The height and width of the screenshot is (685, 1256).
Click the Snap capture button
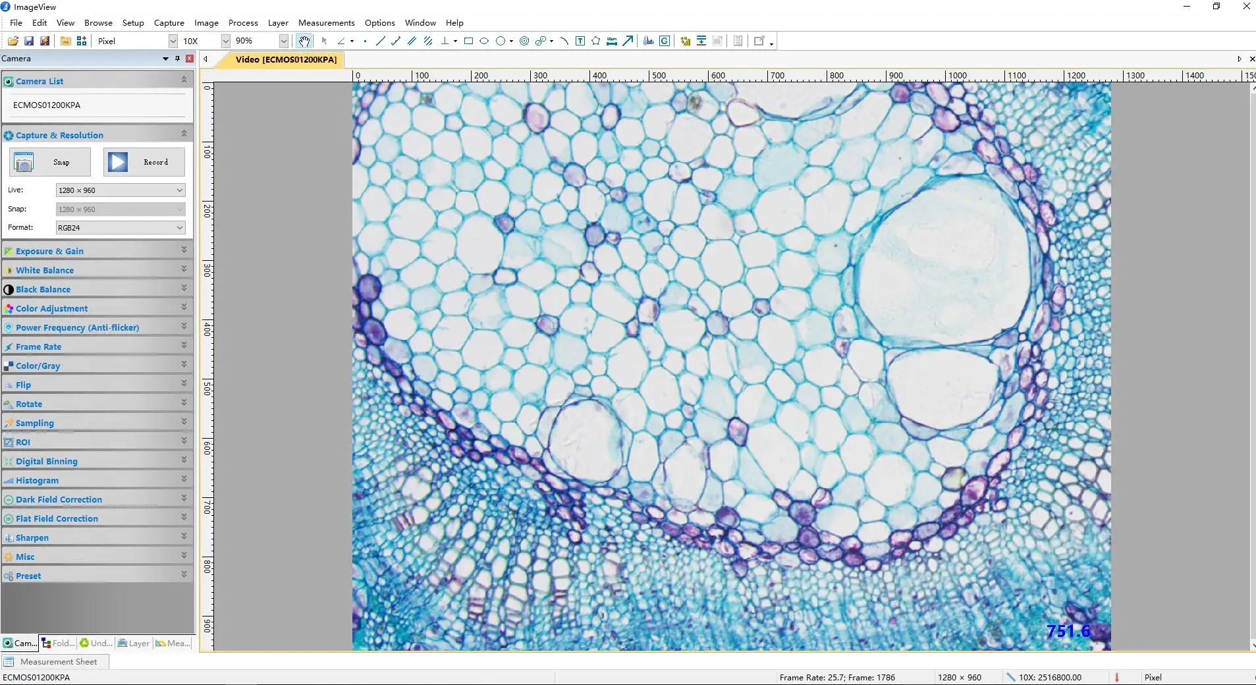(50, 162)
